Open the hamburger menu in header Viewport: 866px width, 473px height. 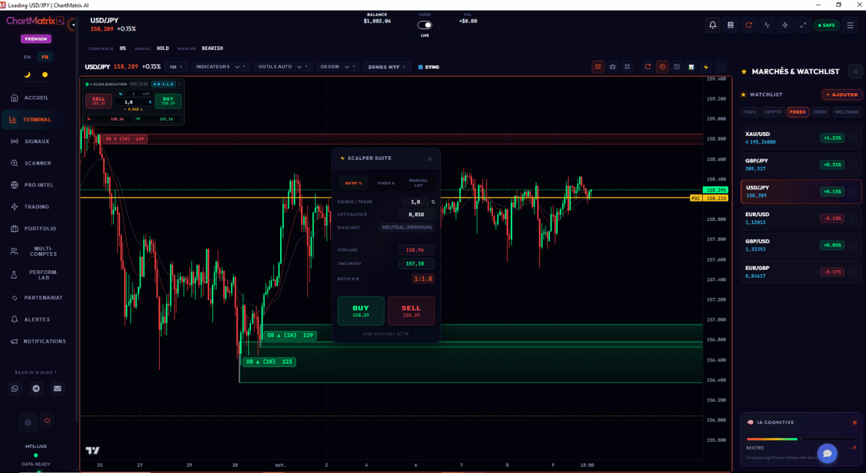click(x=850, y=25)
